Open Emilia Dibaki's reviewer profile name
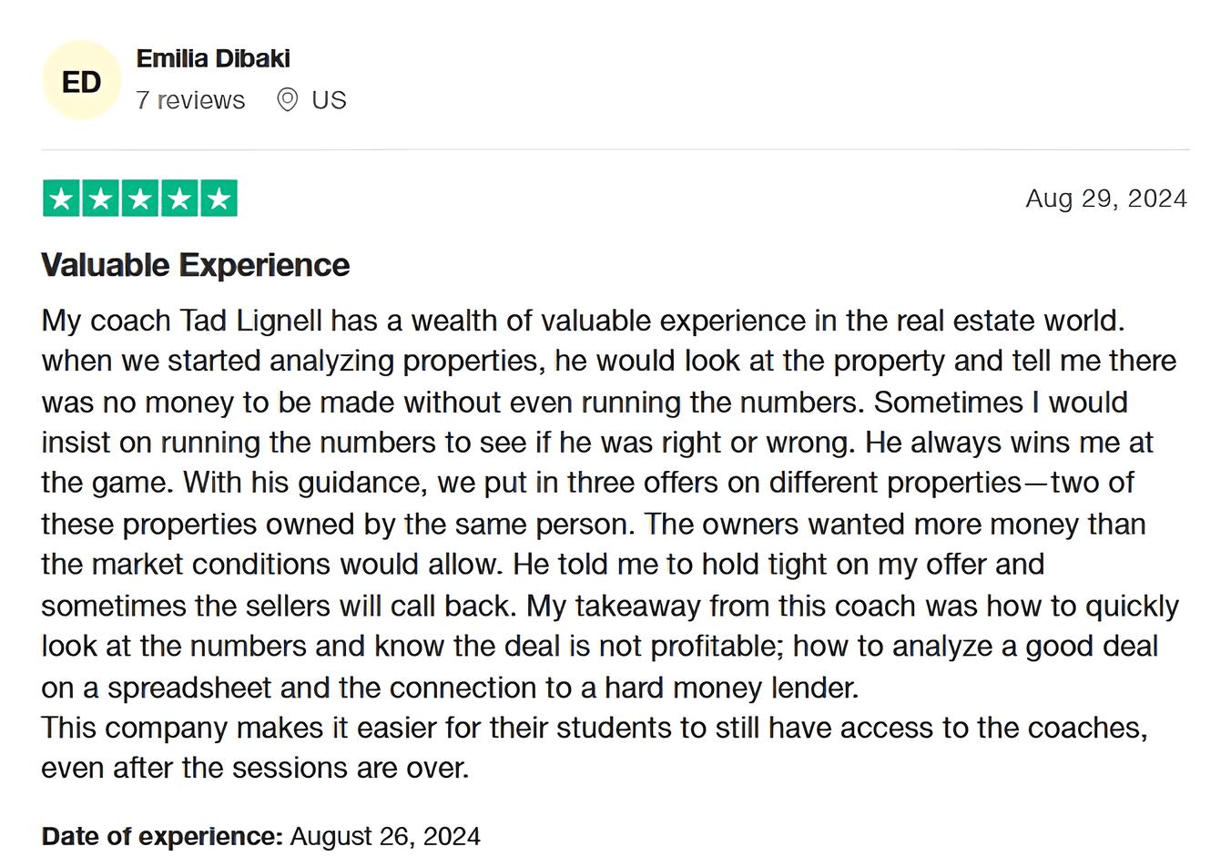 coord(213,58)
